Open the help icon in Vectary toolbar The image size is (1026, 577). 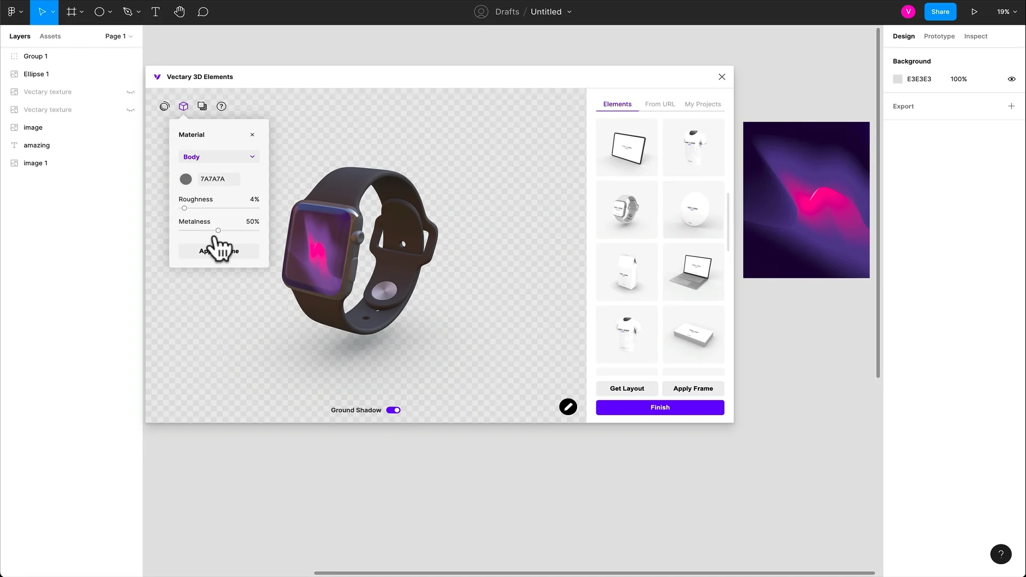(221, 106)
